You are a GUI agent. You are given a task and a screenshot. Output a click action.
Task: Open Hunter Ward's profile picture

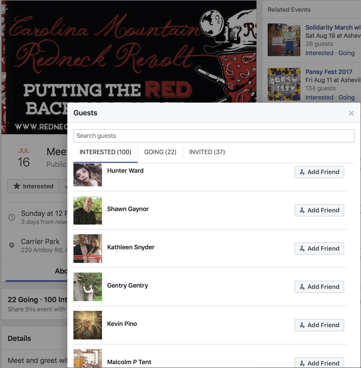click(x=88, y=175)
